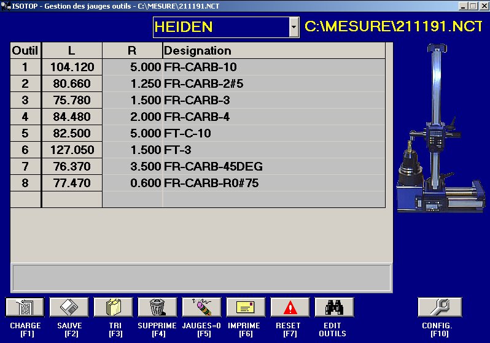Click the JAUGES=0 [F5] eraser icon
Image resolution: width=490 pixels, height=343 pixels.
click(202, 307)
